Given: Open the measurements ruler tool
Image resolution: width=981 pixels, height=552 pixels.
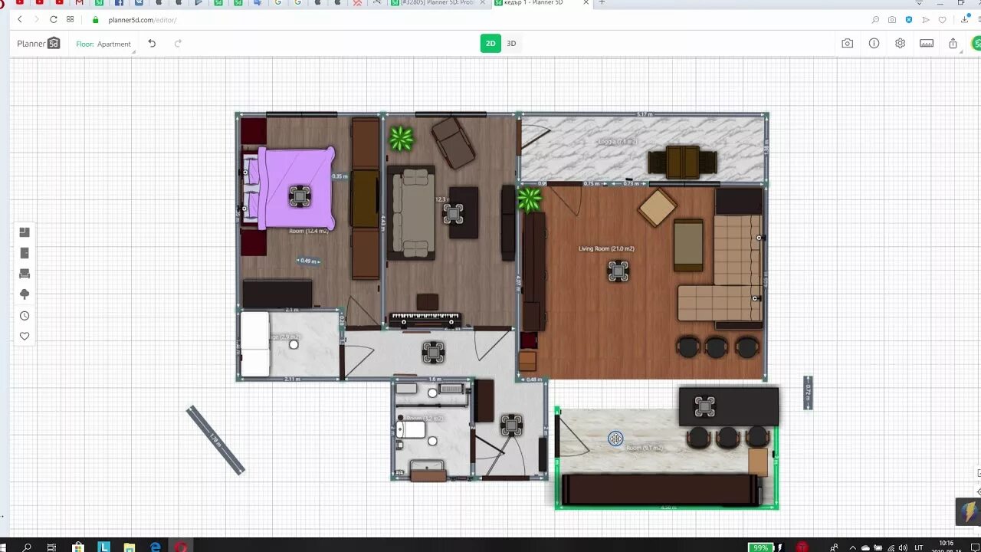Looking at the screenshot, I should pyautogui.click(x=927, y=43).
